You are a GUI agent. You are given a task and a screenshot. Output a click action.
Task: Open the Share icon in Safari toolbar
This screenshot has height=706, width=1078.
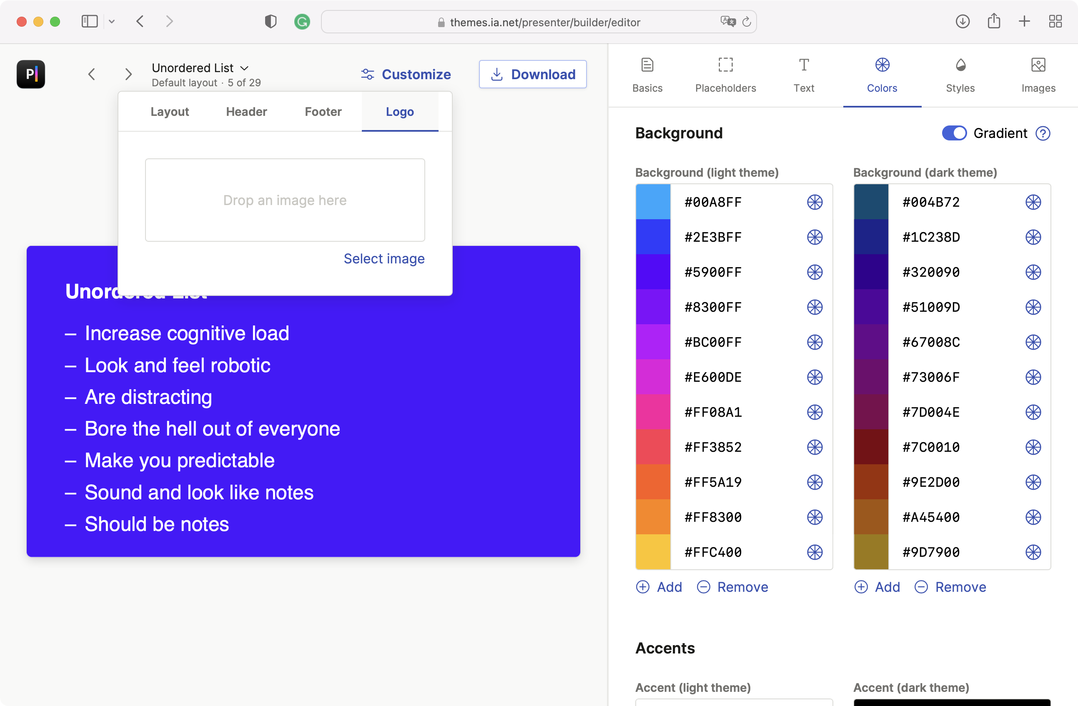tap(994, 21)
